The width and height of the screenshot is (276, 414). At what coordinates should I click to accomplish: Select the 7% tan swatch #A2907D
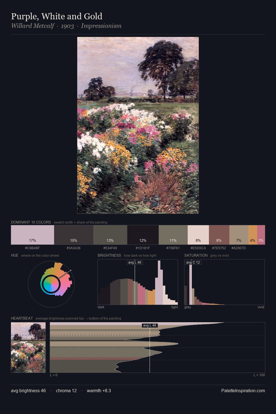point(239,235)
